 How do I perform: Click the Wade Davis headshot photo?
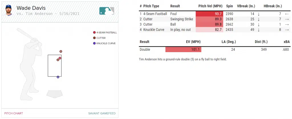pos(9,10)
